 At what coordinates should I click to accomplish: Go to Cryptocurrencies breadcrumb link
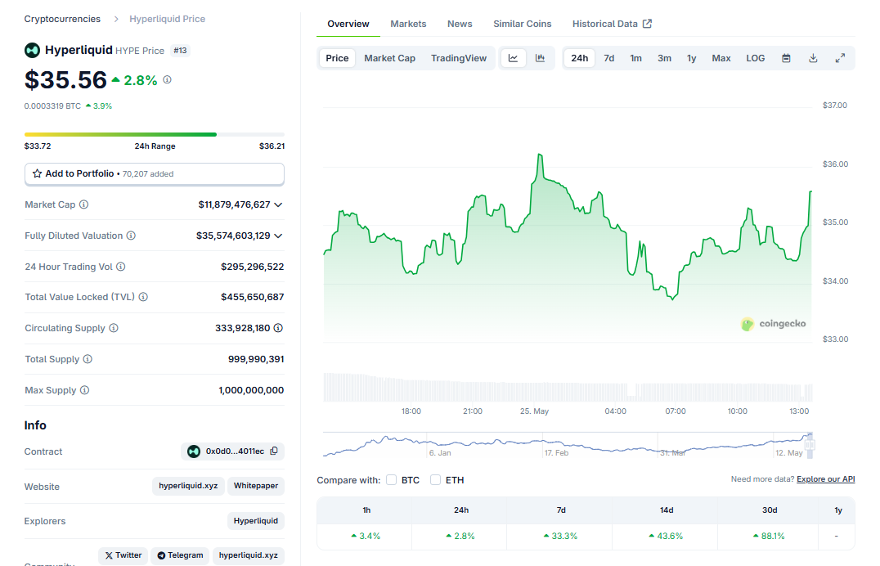pyautogui.click(x=62, y=19)
